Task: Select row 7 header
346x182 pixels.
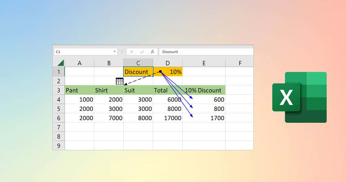Action: [x=59, y=127]
